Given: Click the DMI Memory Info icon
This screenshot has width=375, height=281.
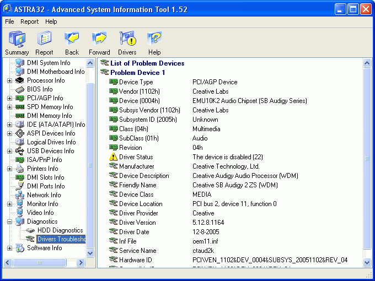Looking at the screenshot, I should 20,116.
